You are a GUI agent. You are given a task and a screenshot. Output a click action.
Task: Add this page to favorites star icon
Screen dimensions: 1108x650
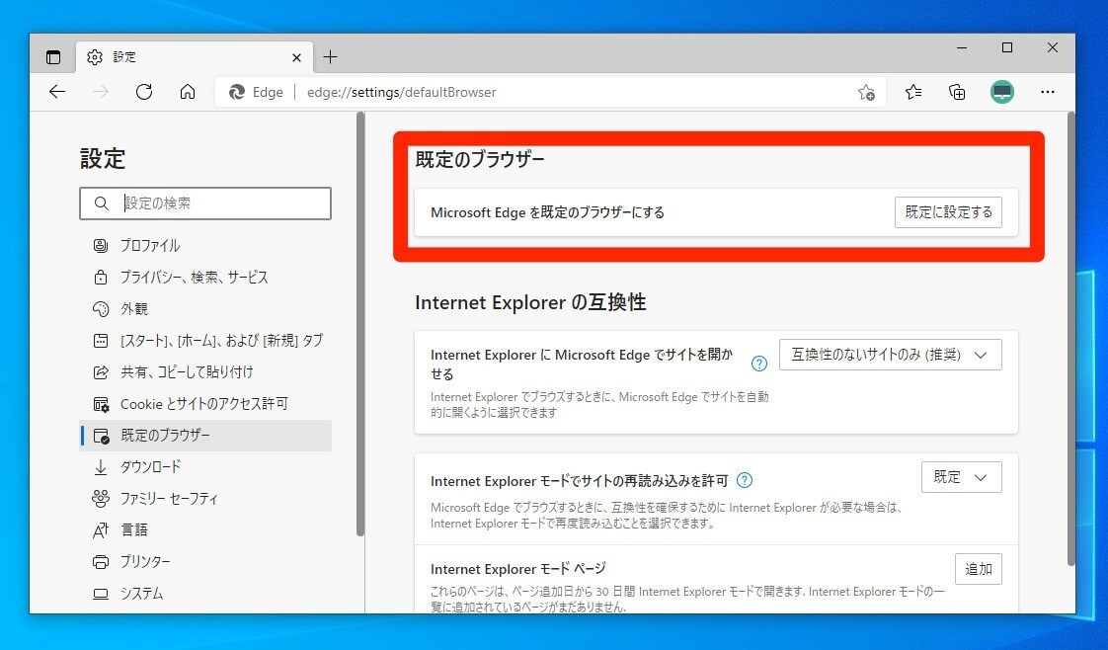tap(866, 92)
